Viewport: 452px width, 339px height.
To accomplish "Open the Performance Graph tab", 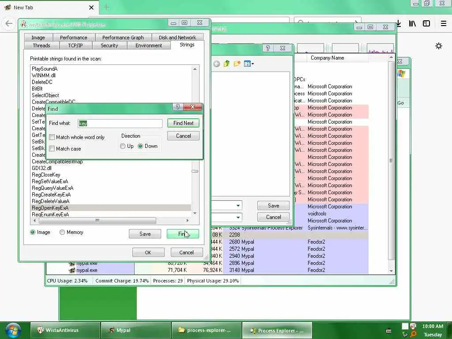I will pyautogui.click(x=123, y=38).
